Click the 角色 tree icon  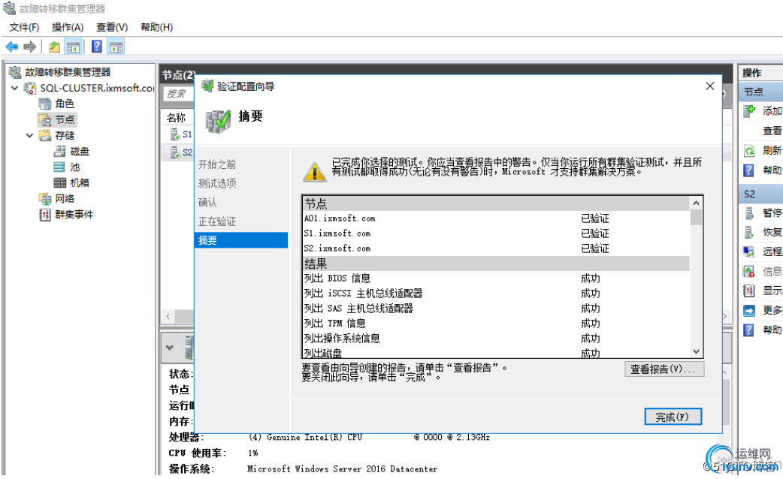pos(45,104)
